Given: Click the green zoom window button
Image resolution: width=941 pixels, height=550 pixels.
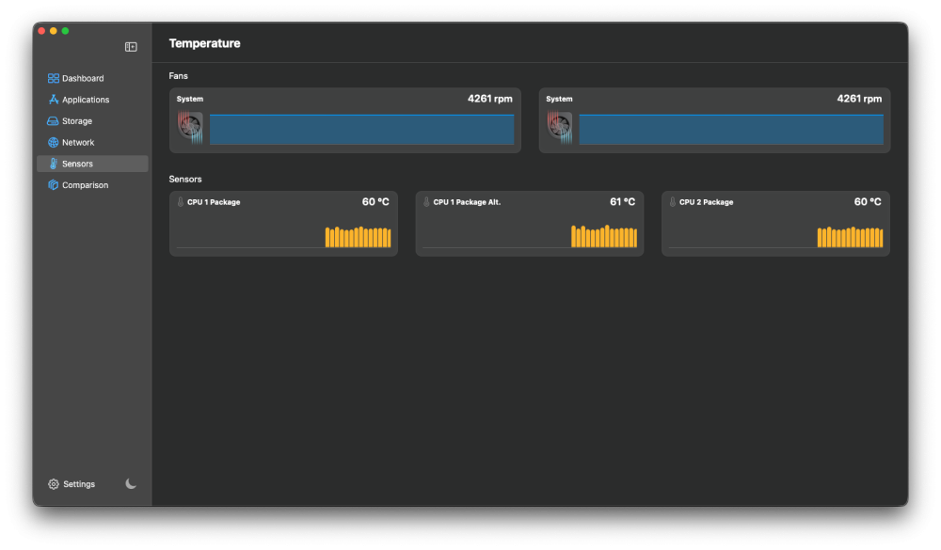Looking at the screenshot, I should [x=66, y=31].
